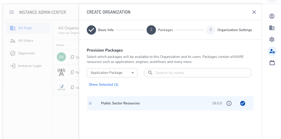Viewport: 281px width, 139px height.
Task: Select the admin user-settings icon in right rail
Action: 272,51
